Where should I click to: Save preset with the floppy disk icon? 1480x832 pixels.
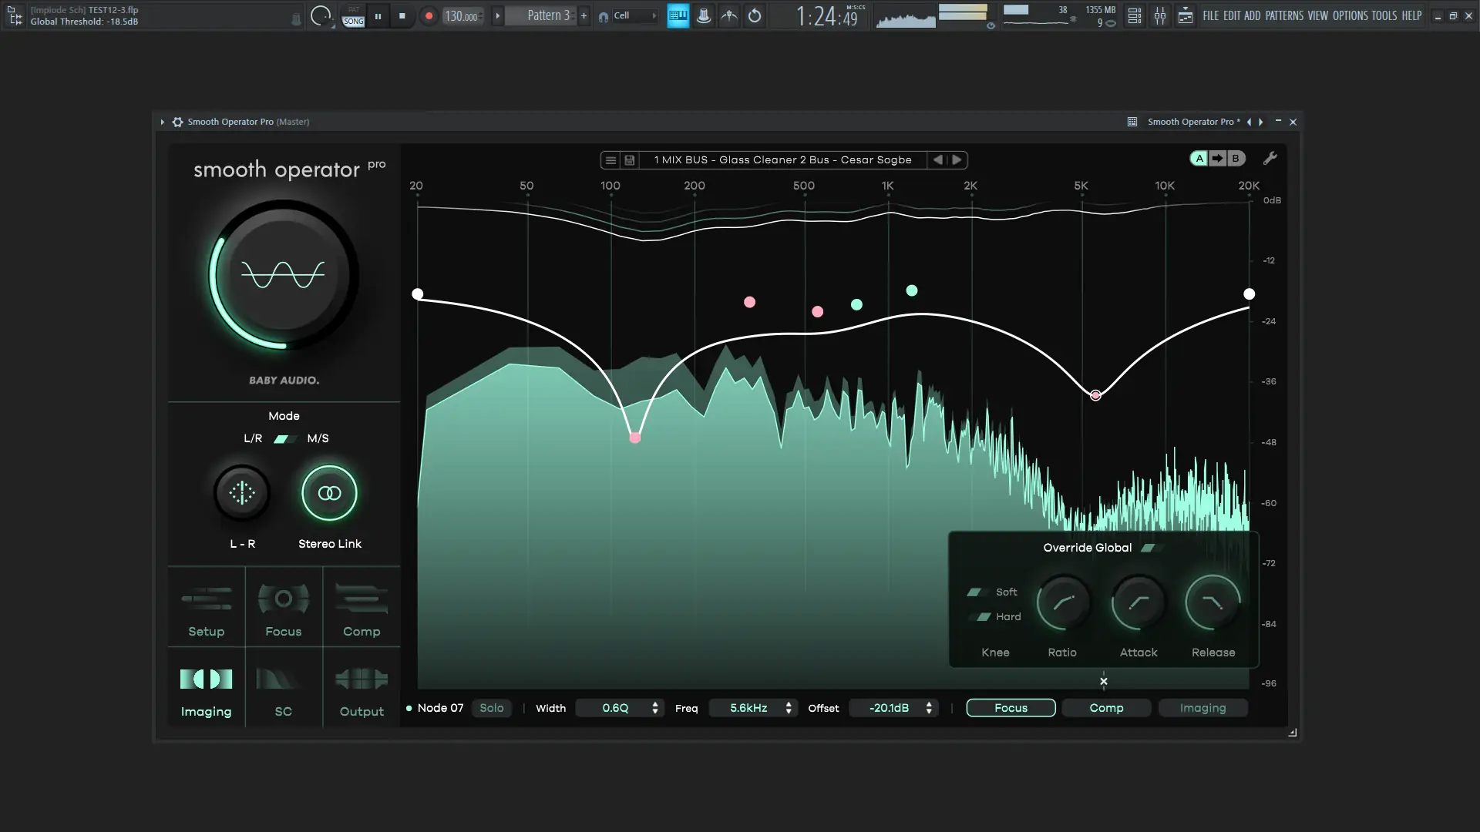click(630, 160)
